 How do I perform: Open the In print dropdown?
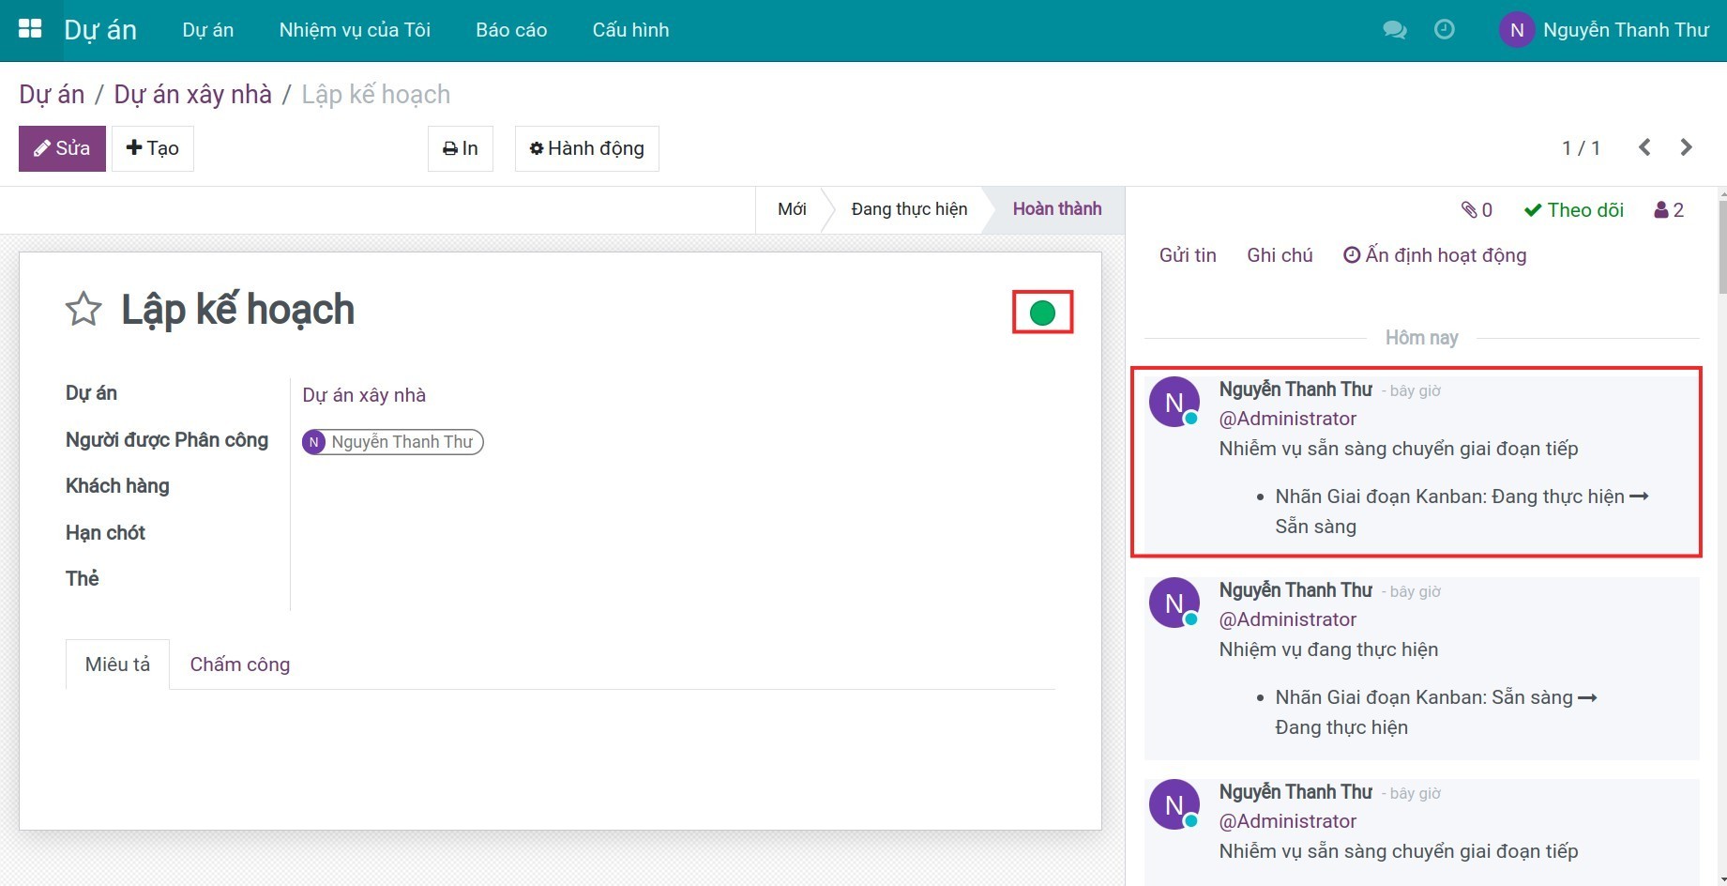[460, 148]
